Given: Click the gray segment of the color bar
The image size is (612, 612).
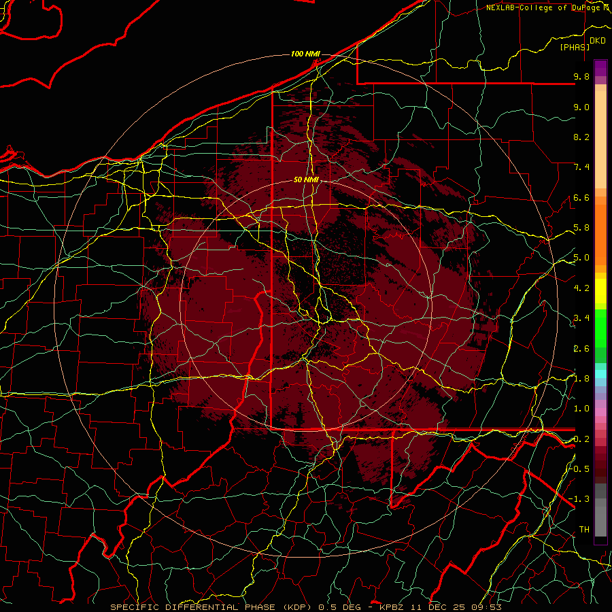Looking at the screenshot, I should (x=600, y=509).
